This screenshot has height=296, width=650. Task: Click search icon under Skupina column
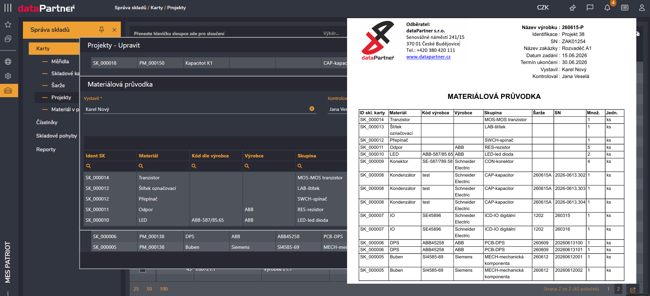click(300, 166)
